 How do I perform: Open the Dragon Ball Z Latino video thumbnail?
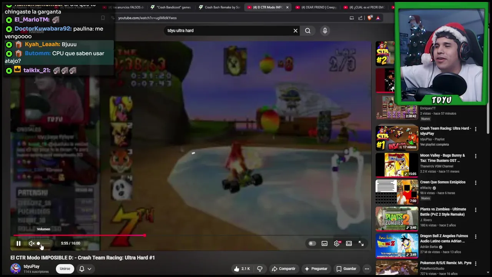(x=397, y=245)
